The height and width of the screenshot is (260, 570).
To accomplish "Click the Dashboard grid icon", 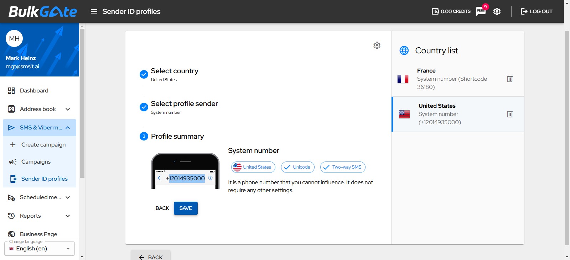I will 11,91.
